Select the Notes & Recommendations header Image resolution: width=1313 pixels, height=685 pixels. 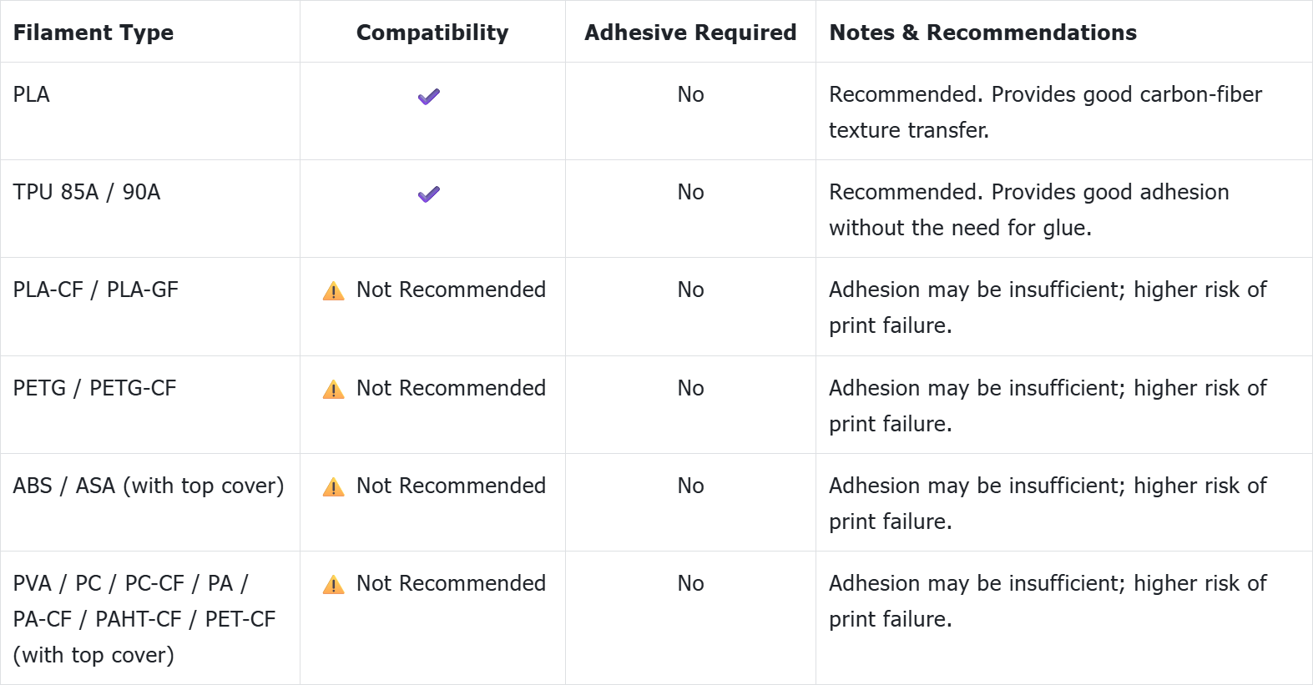tap(982, 33)
